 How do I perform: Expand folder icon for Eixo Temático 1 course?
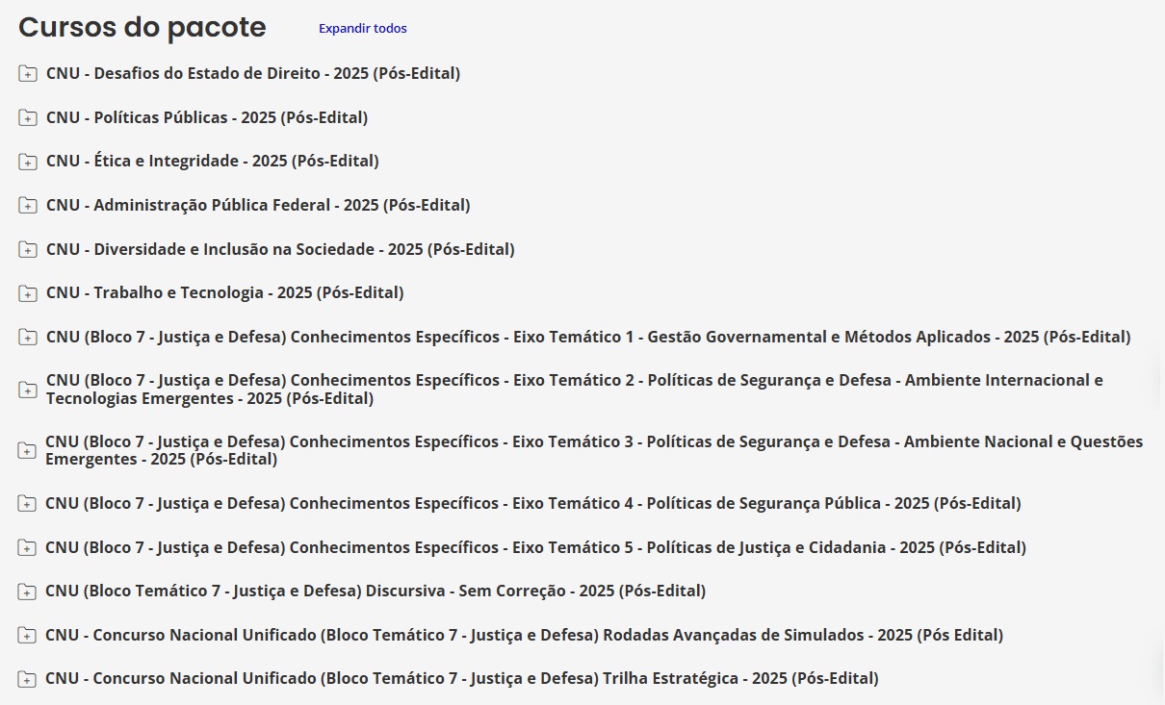[x=27, y=338]
